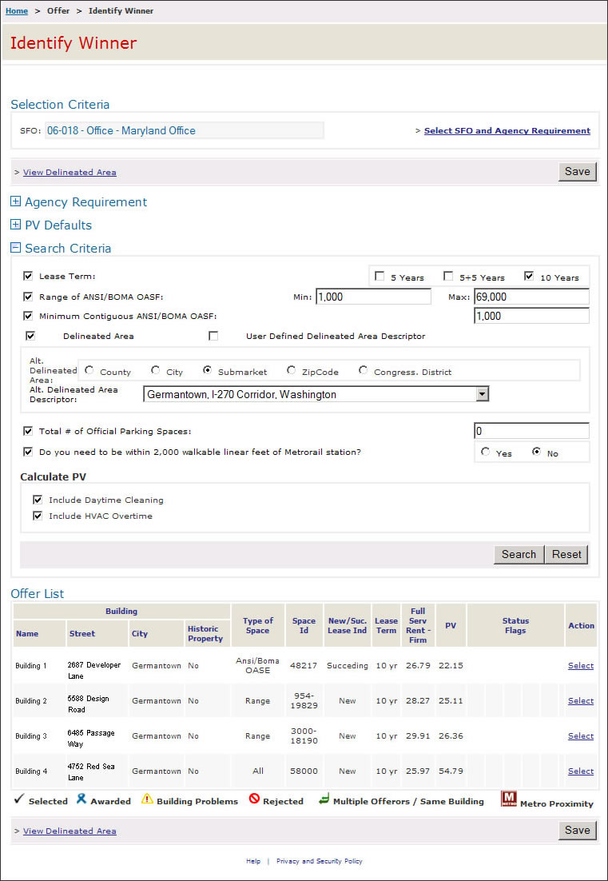The height and width of the screenshot is (881, 608).
Task: Click the PV column header
Action: point(451,625)
